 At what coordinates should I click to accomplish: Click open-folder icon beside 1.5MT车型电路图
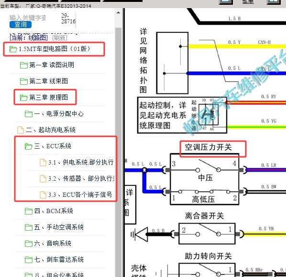13,49
